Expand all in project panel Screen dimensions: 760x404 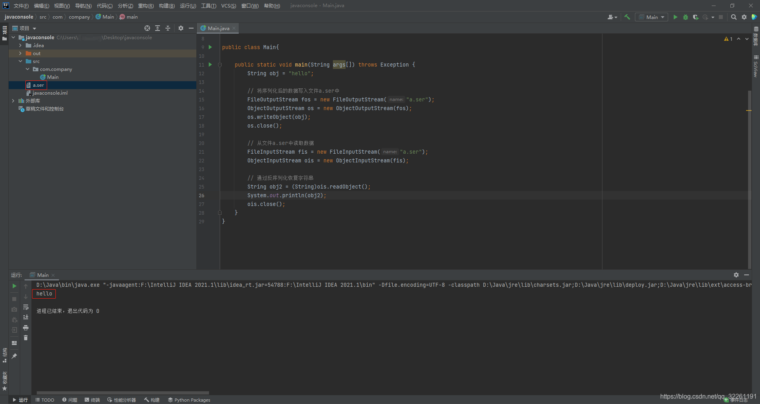tap(158, 28)
